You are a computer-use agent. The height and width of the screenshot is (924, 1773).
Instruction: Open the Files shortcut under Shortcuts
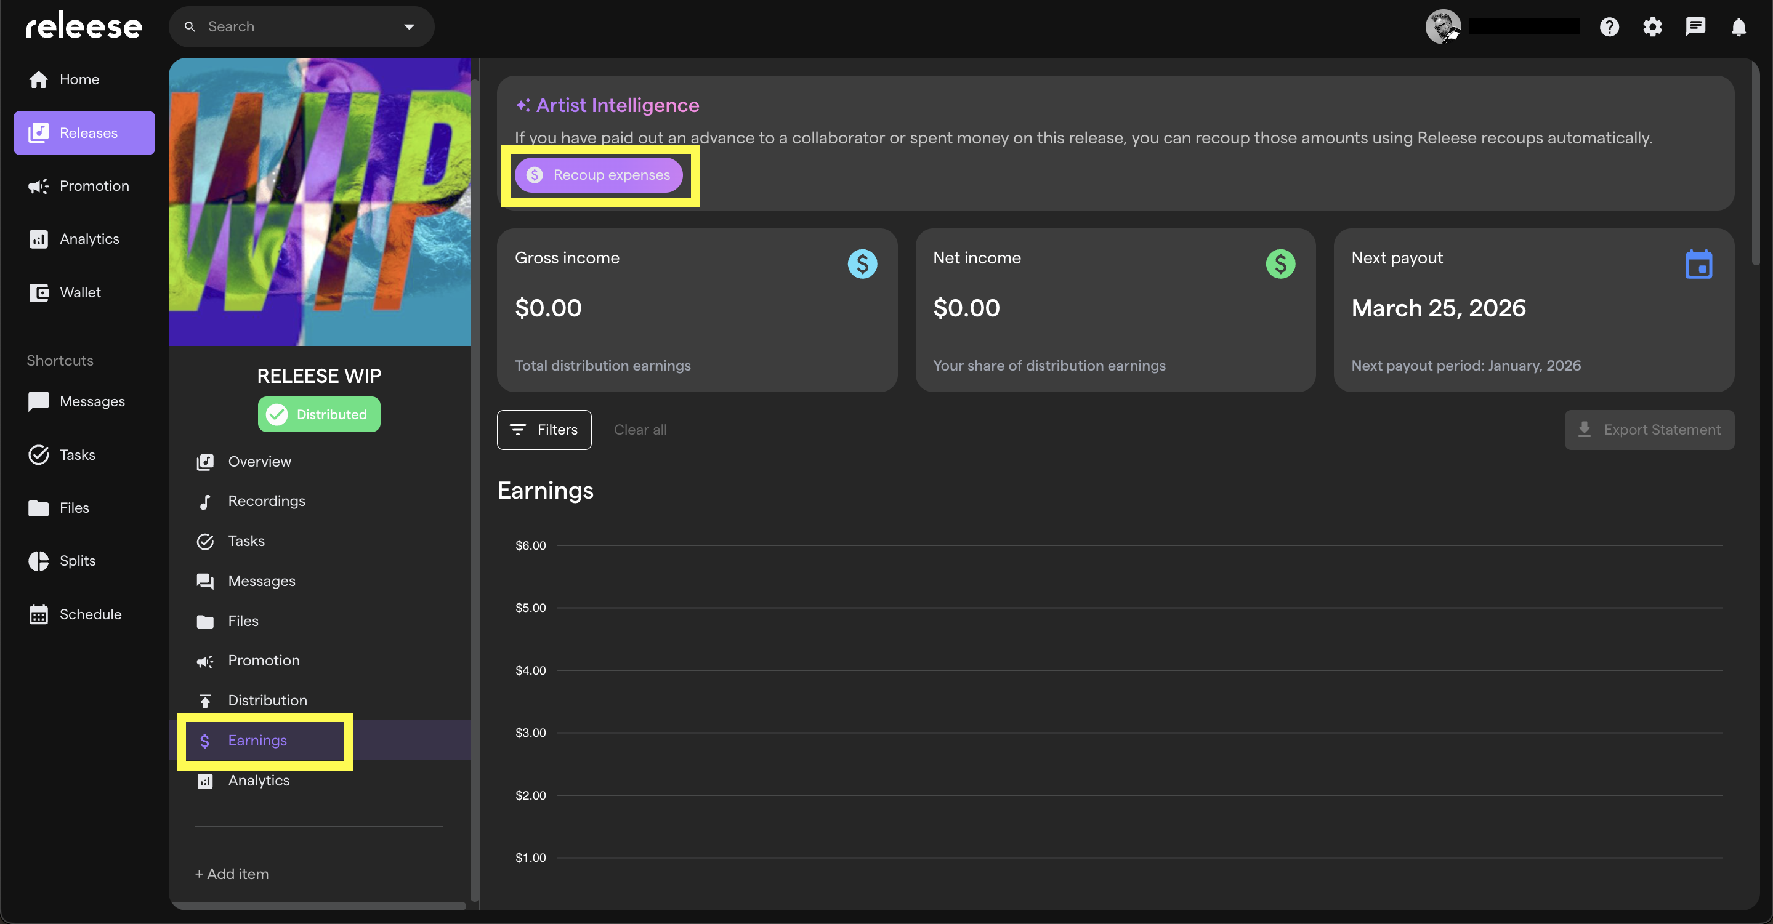84,508
